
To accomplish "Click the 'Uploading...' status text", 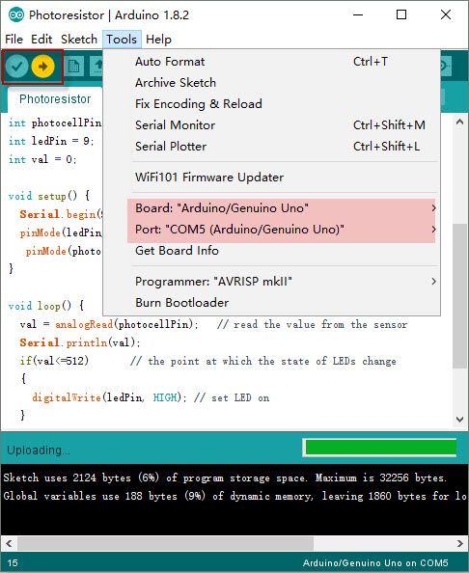I will point(39,450).
